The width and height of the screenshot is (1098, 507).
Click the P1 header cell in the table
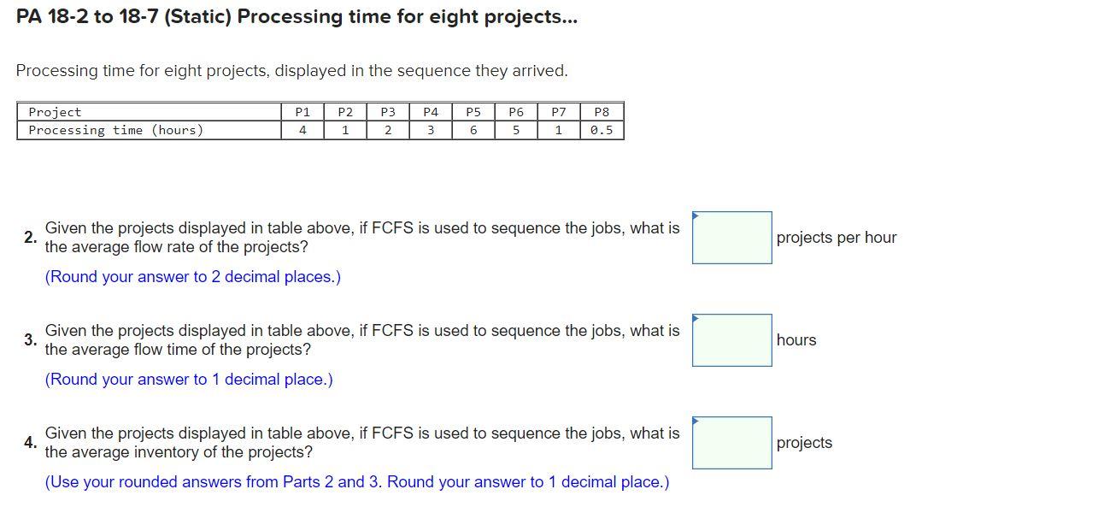click(302, 111)
